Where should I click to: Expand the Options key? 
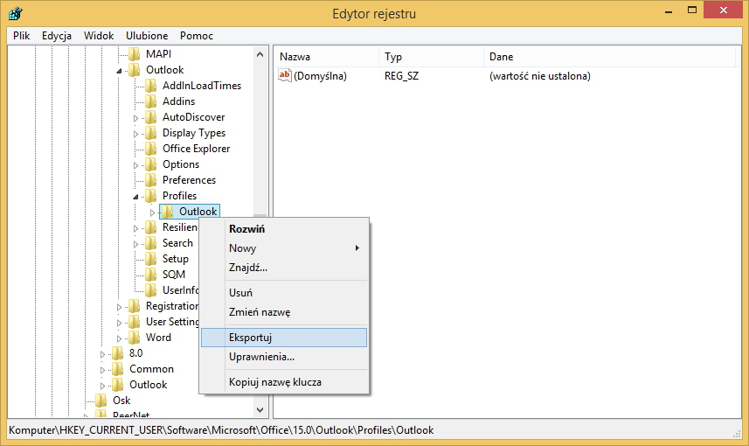point(135,165)
